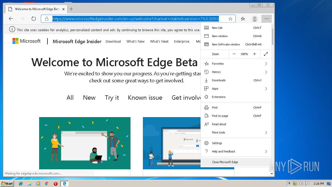Screen dimensions: 332x187
Task: Launch Internet Explorer from taskbar
Action: coord(21,184)
